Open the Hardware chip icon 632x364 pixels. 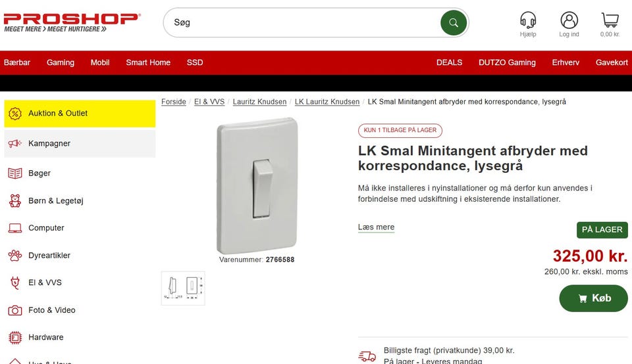pyautogui.click(x=15, y=338)
